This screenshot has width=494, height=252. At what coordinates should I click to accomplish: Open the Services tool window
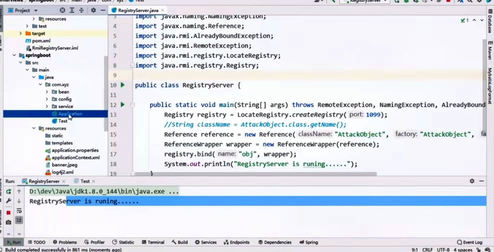(206, 242)
